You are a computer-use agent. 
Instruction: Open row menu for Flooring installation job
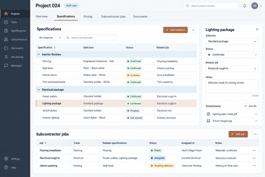click(x=254, y=150)
